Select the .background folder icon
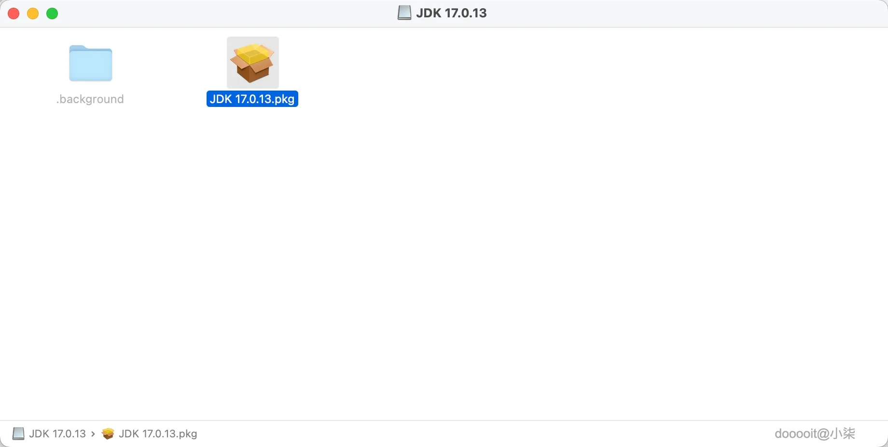 [x=91, y=63]
